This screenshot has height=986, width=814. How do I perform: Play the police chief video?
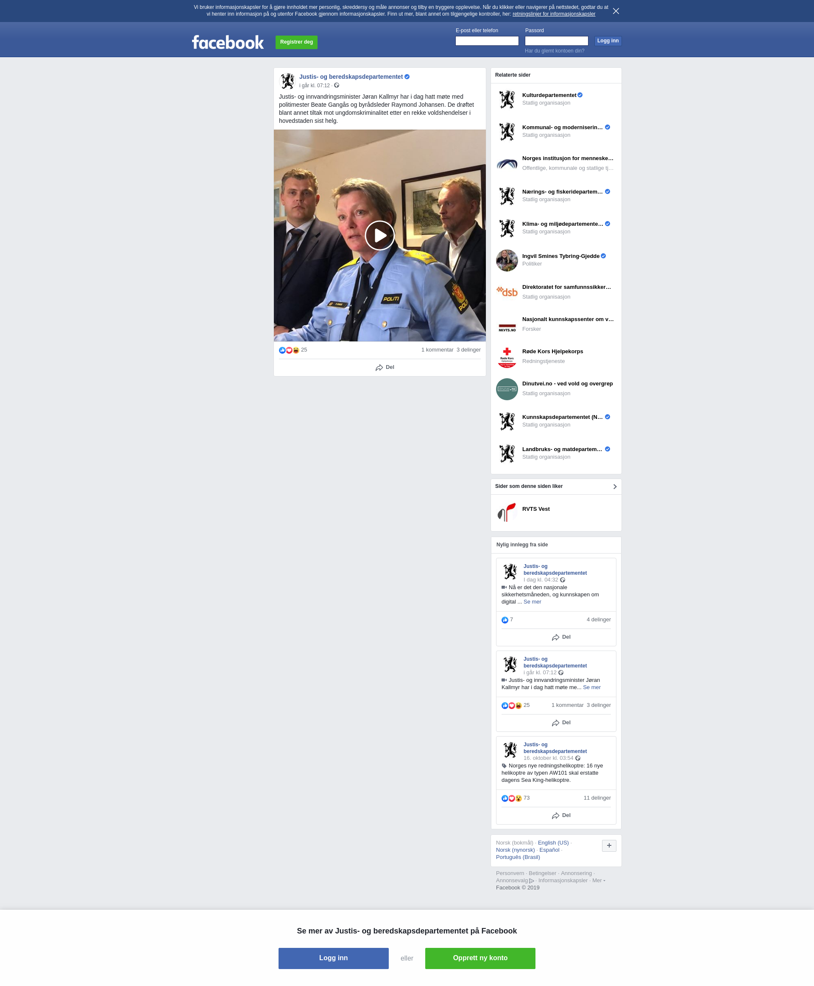(x=379, y=235)
